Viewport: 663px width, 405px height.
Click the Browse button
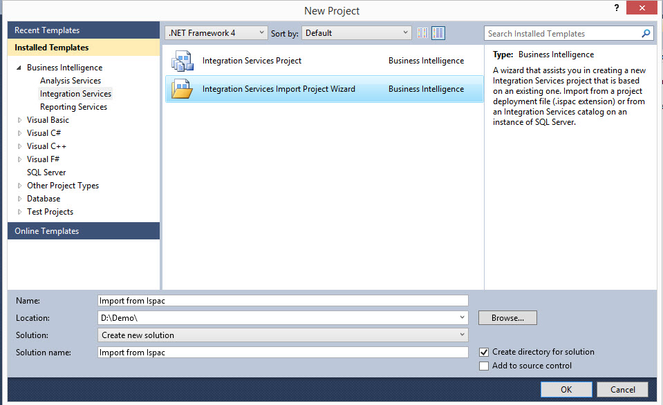[x=507, y=317]
